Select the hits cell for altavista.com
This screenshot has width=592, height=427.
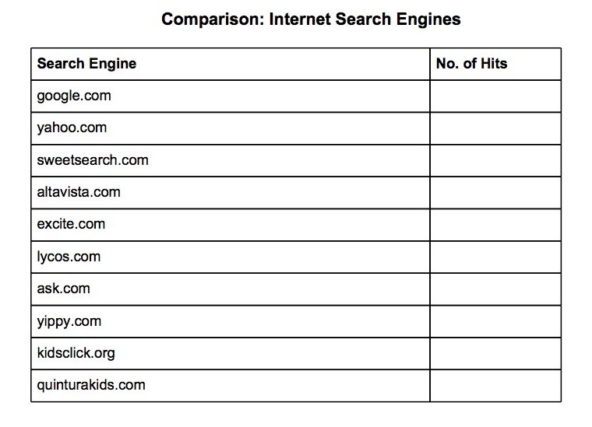coord(495,192)
